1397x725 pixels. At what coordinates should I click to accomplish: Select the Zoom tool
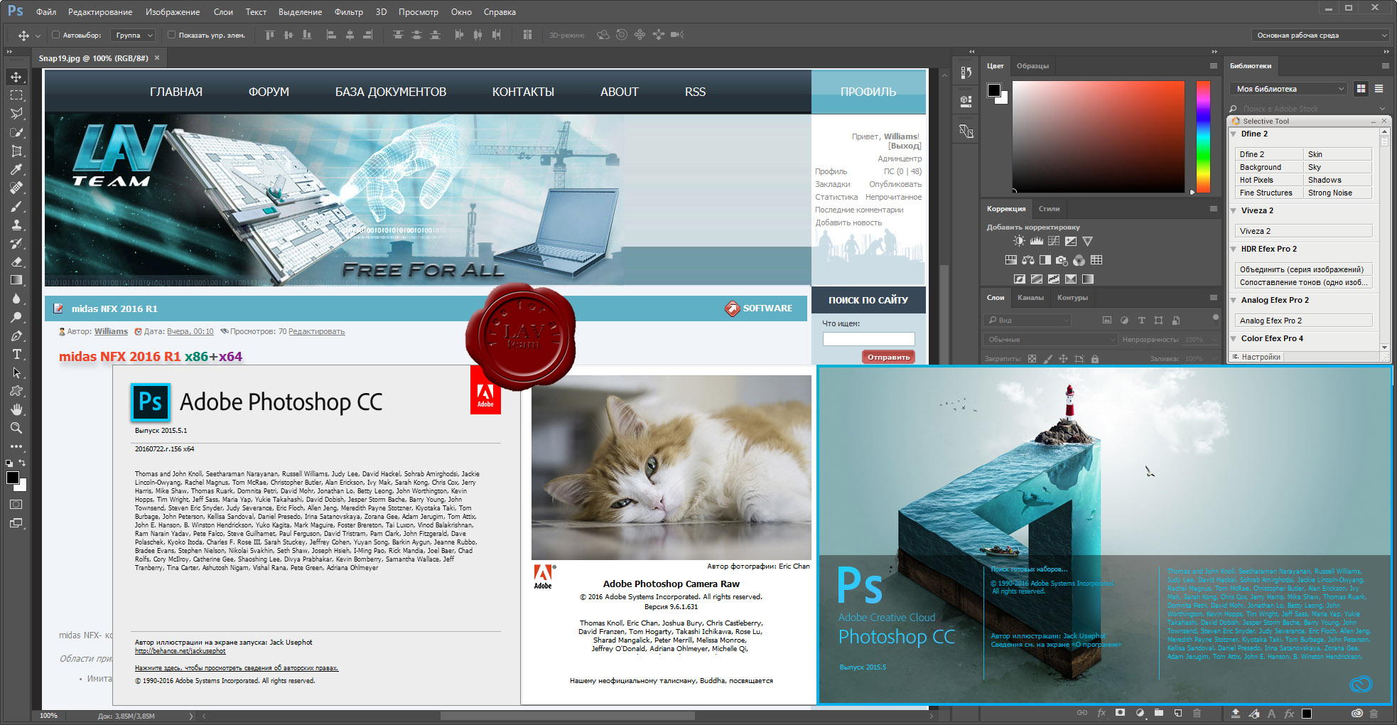pos(16,428)
